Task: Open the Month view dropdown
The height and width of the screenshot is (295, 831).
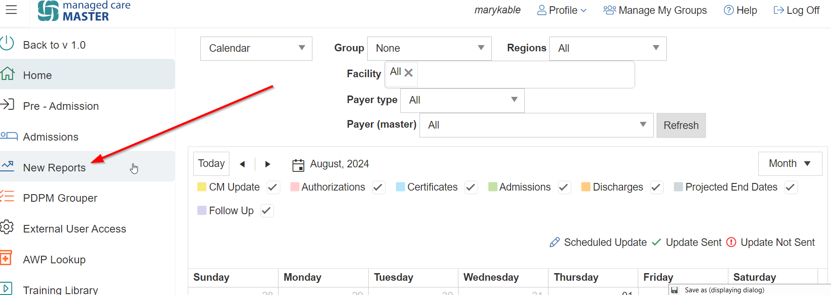Action: [790, 164]
